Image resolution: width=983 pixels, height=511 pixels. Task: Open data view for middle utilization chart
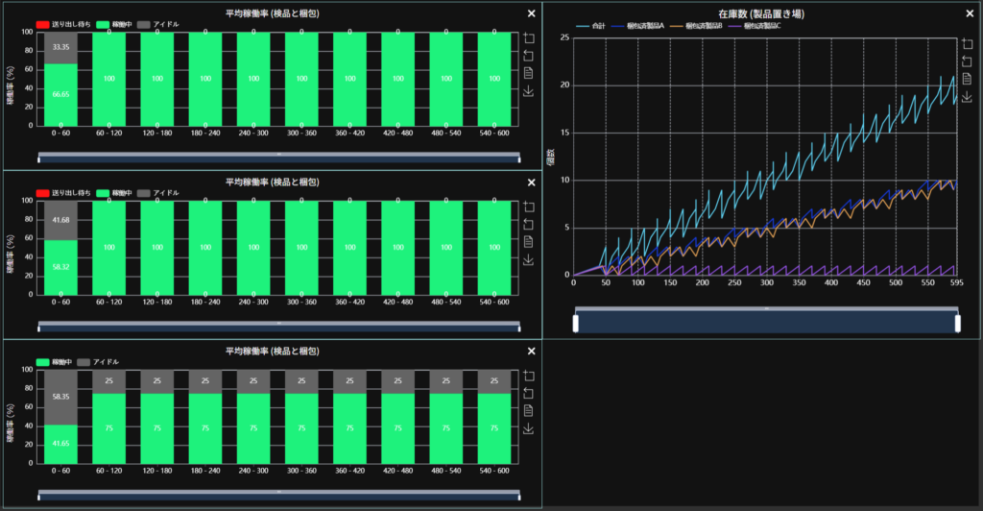pyautogui.click(x=528, y=243)
